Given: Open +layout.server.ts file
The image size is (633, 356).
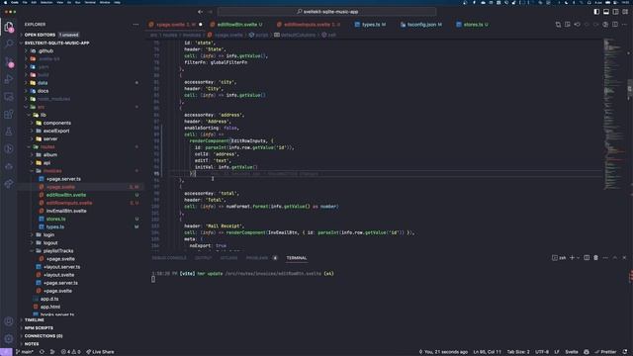Looking at the screenshot, I should pyautogui.click(x=61, y=267).
